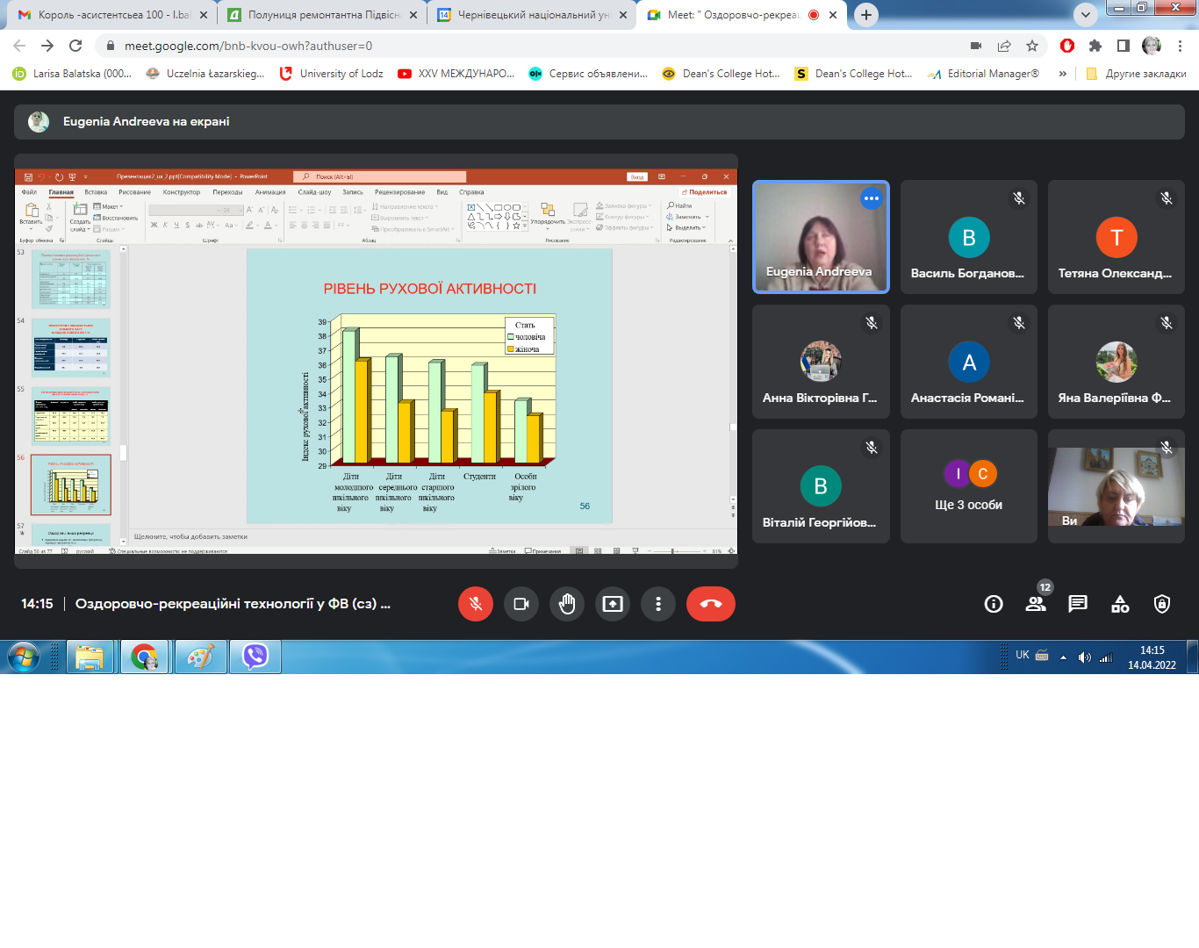Close the Meet browser tab
This screenshot has height=948, width=1199.
[x=833, y=15]
